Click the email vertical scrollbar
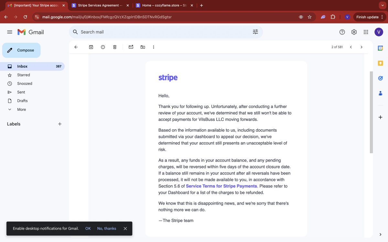Viewport: 388px width, 242px height. pyautogui.click(x=372, y=112)
